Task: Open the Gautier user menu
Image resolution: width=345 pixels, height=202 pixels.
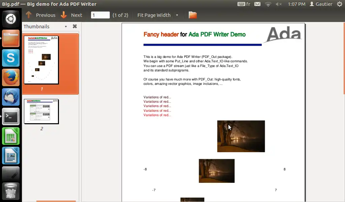Action: coord(321,4)
